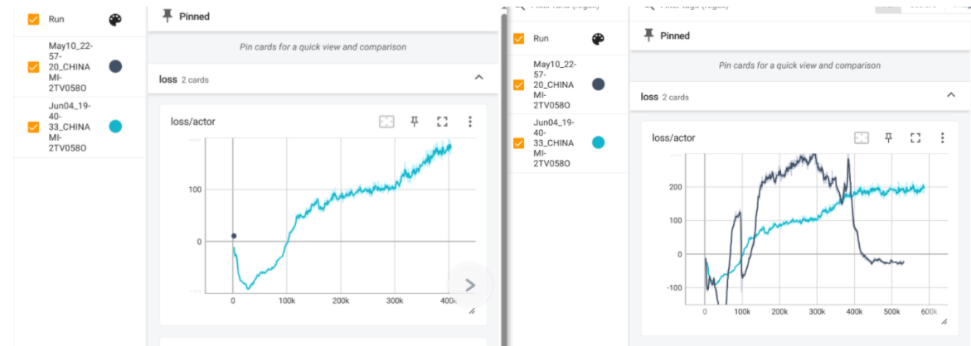Uncheck Jun04_19-40-33 run in right panel
This screenshot has width=971, height=346.
tap(519, 142)
